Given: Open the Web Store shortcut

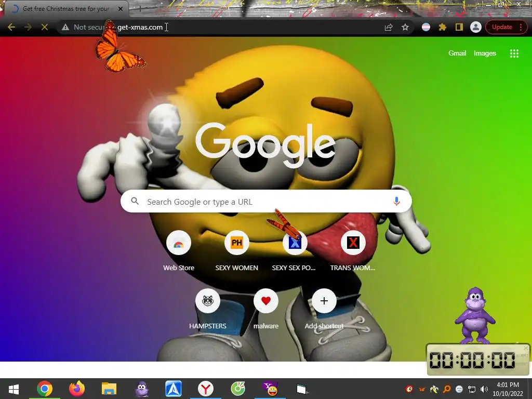Looking at the screenshot, I should coord(179,251).
